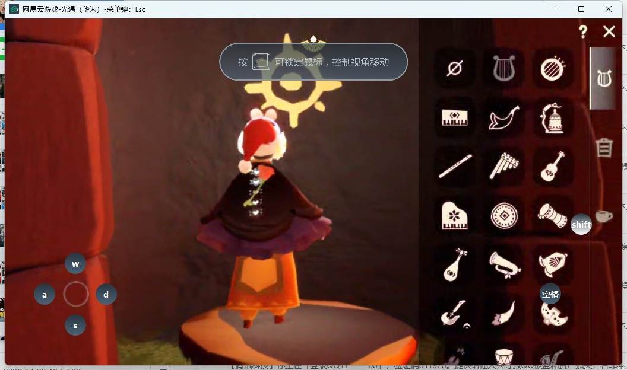
Task: Close the instrument selection panel
Action: pyautogui.click(x=609, y=31)
